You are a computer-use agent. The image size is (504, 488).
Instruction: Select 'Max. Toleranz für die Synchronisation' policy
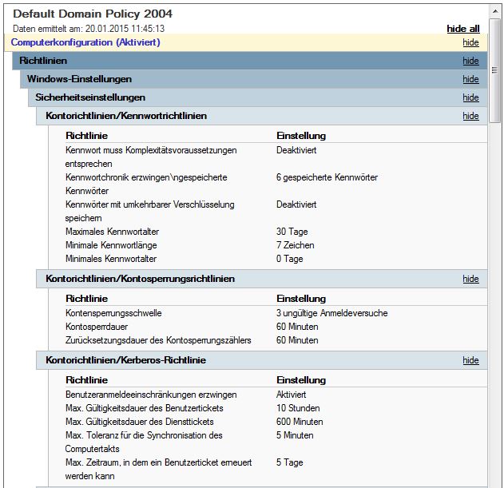tap(144, 442)
